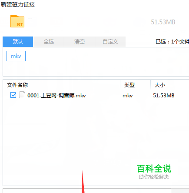The width and height of the screenshot is (189, 193).
Task: Choose the 全选 tab
Action: point(49,42)
